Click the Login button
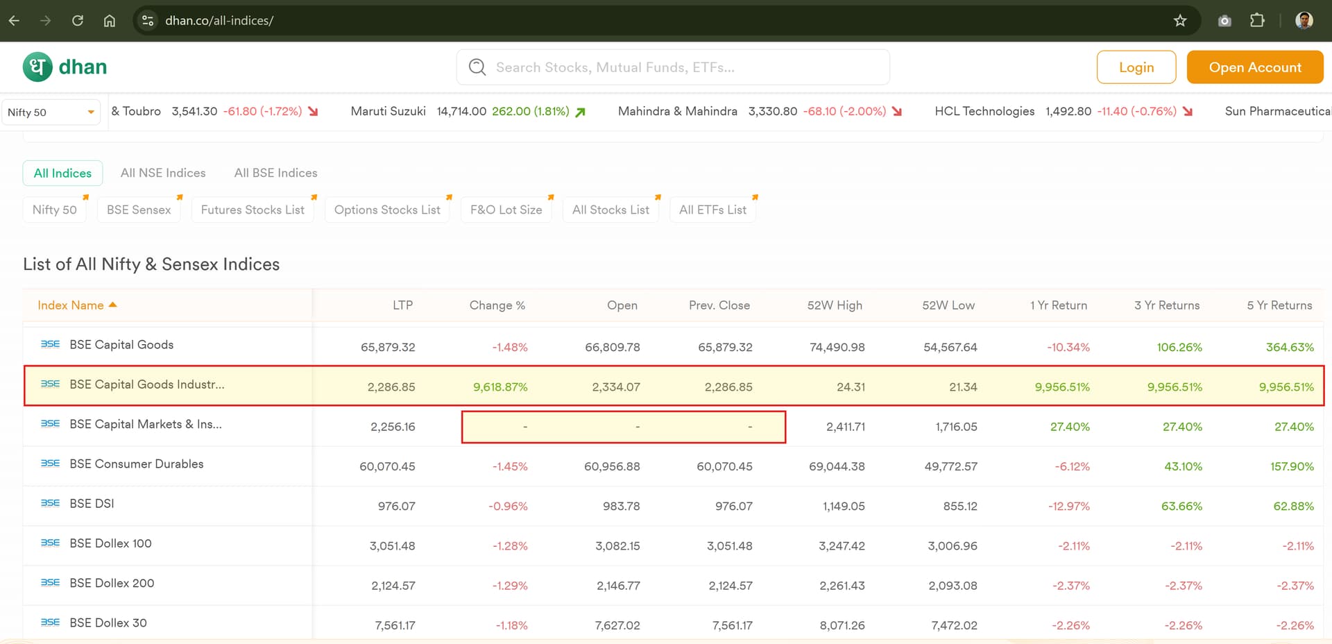The height and width of the screenshot is (644, 1332). (1136, 67)
